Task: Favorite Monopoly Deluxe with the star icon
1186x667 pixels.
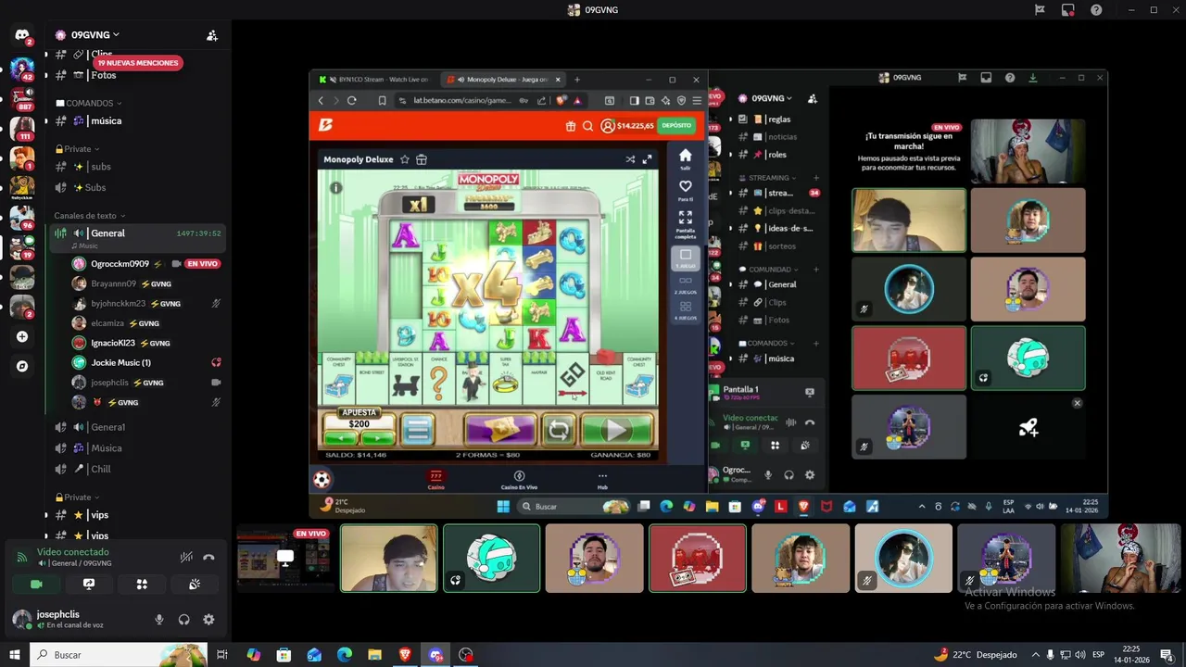Action: [x=404, y=159]
